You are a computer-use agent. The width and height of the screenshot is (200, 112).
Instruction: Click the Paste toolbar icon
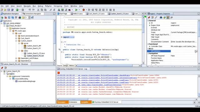pyautogui.click(x=45, y=10)
